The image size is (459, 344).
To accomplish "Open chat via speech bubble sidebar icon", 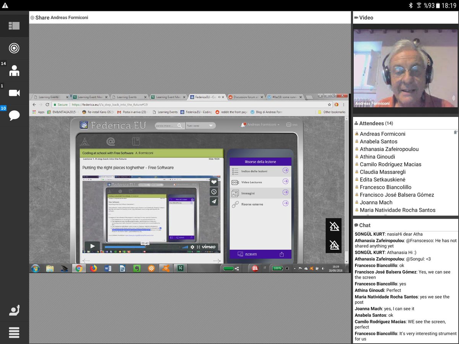I will (14, 115).
